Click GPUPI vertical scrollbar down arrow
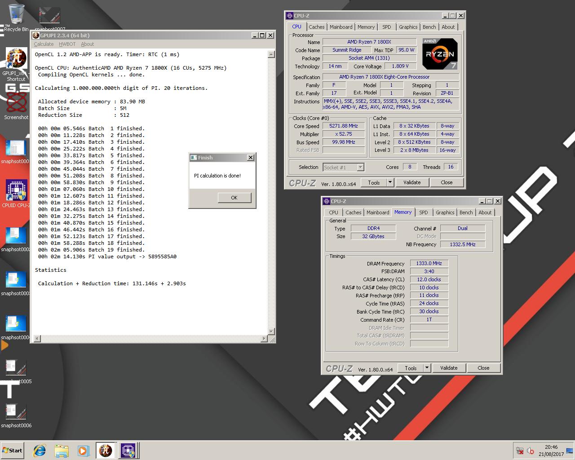This screenshot has width=575, height=460. (271, 332)
